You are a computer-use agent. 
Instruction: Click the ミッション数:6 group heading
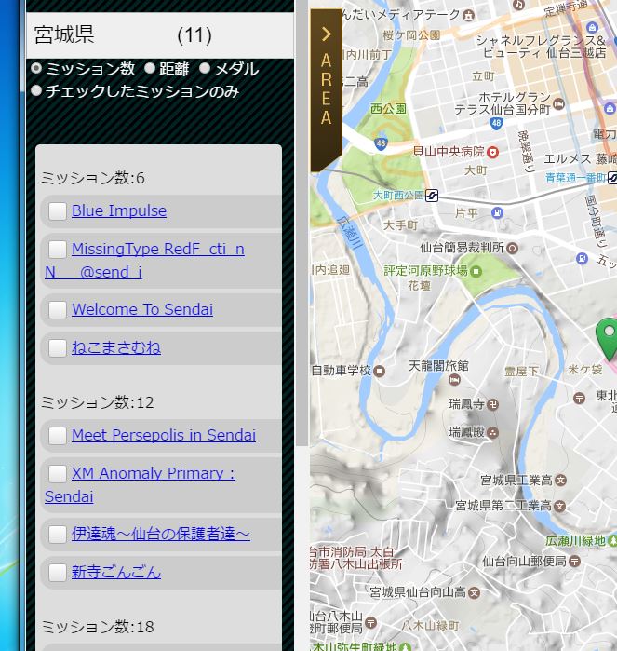coord(93,178)
